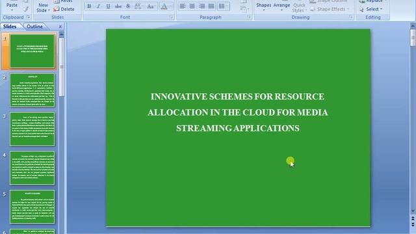Screen dimensions: 416x234
Task: Click the main slide title text
Action: coord(238,112)
